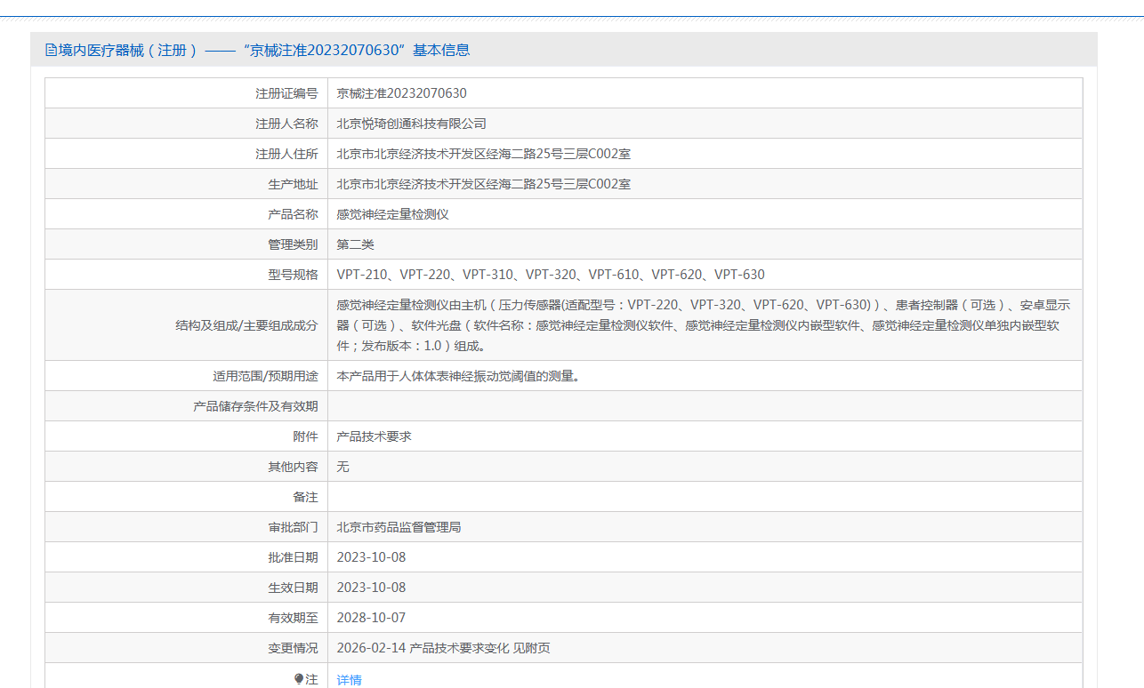Screen dimensions: 1144x688
Task: Click the 批准日期 label
Action: (x=293, y=557)
